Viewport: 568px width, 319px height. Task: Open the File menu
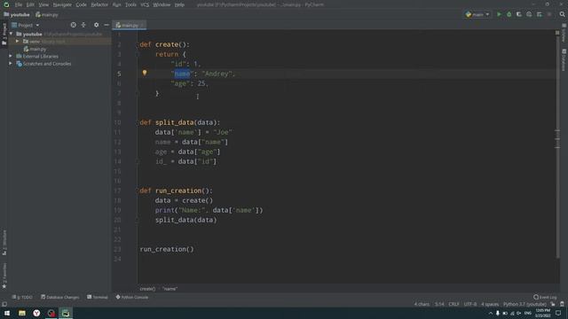(19, 4)
